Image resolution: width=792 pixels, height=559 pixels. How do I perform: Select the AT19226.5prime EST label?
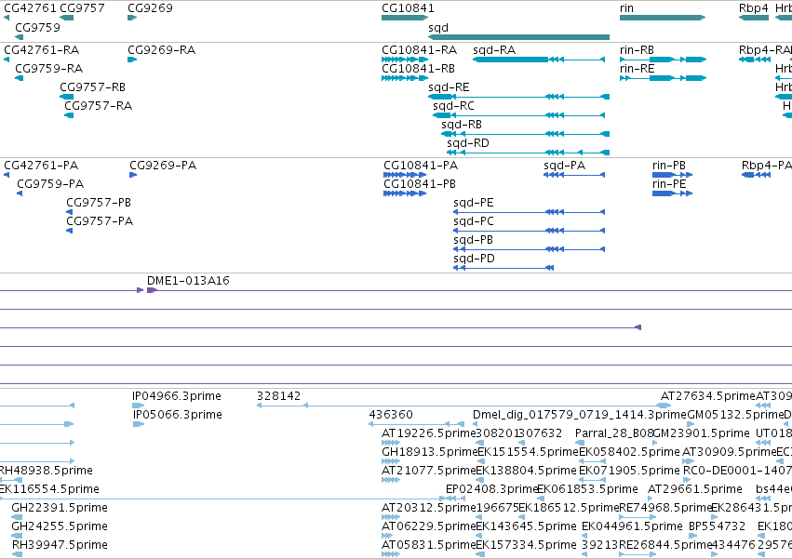pos(429,433)
